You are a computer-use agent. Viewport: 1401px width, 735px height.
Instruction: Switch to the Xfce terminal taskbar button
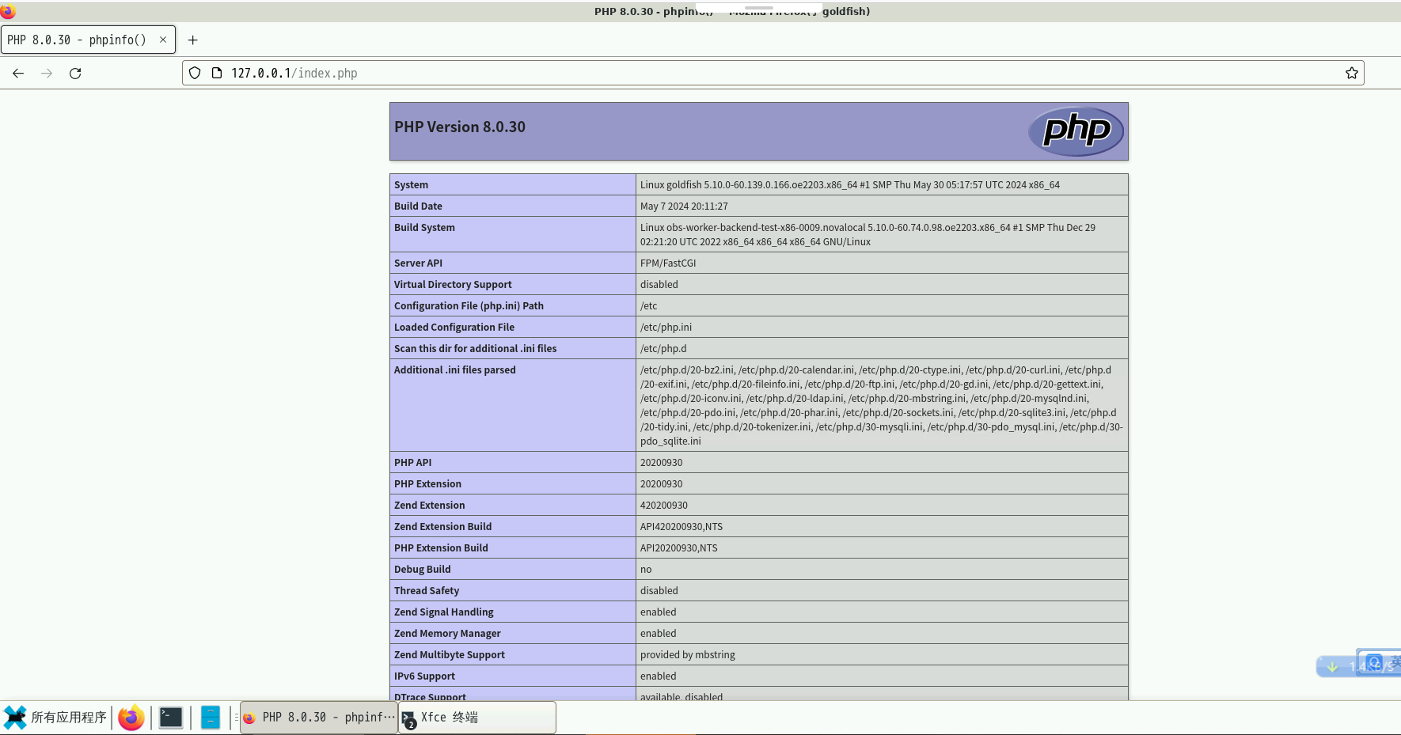tap(477, 718)
